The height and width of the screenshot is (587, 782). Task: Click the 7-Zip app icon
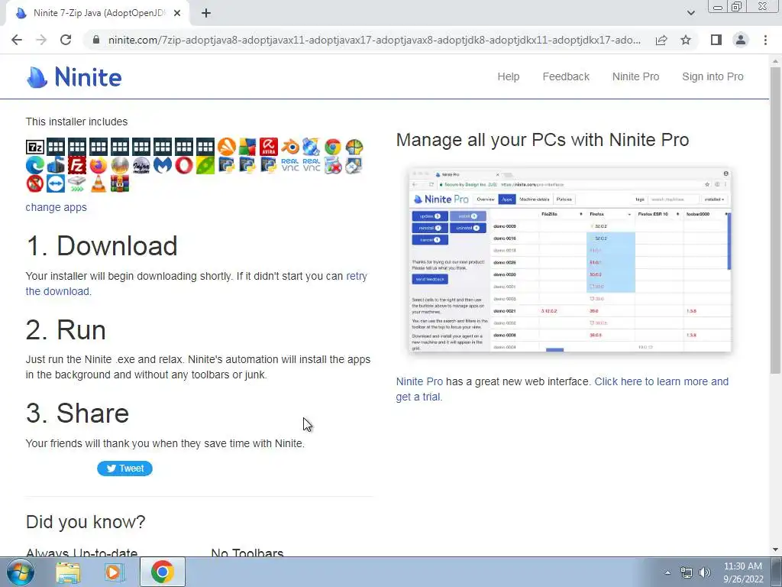[35, 147]
